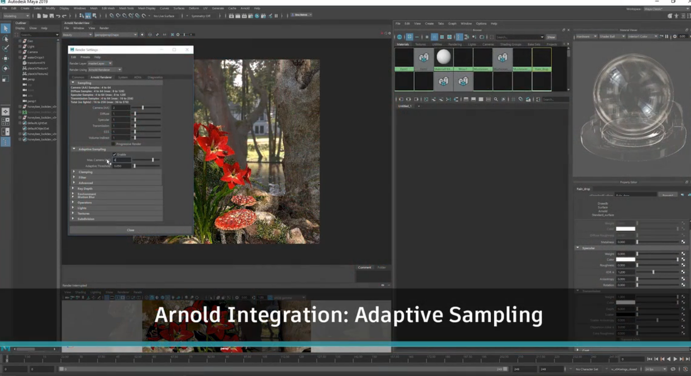
Task: Click the Show button in Hypershade browser
Action: (551, 37)
